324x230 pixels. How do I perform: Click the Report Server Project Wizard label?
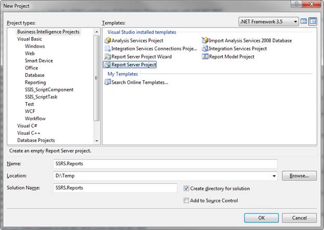point(142,56)
